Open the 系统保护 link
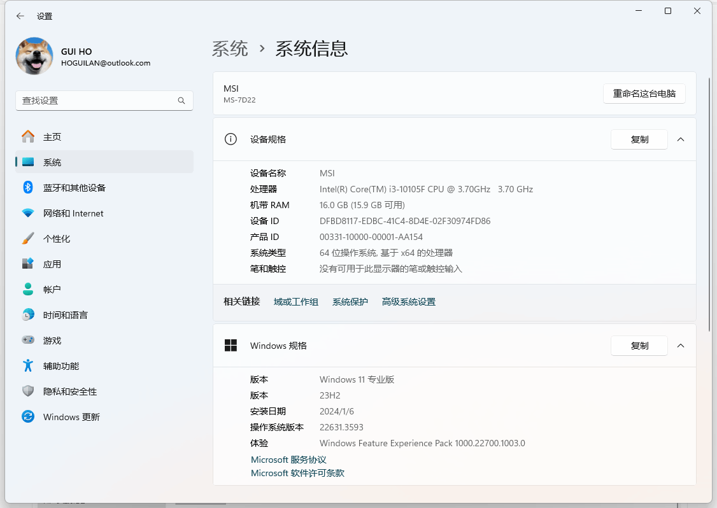This screenshot has width=717, height=508. pyautogui.click(x=350, y=302)
